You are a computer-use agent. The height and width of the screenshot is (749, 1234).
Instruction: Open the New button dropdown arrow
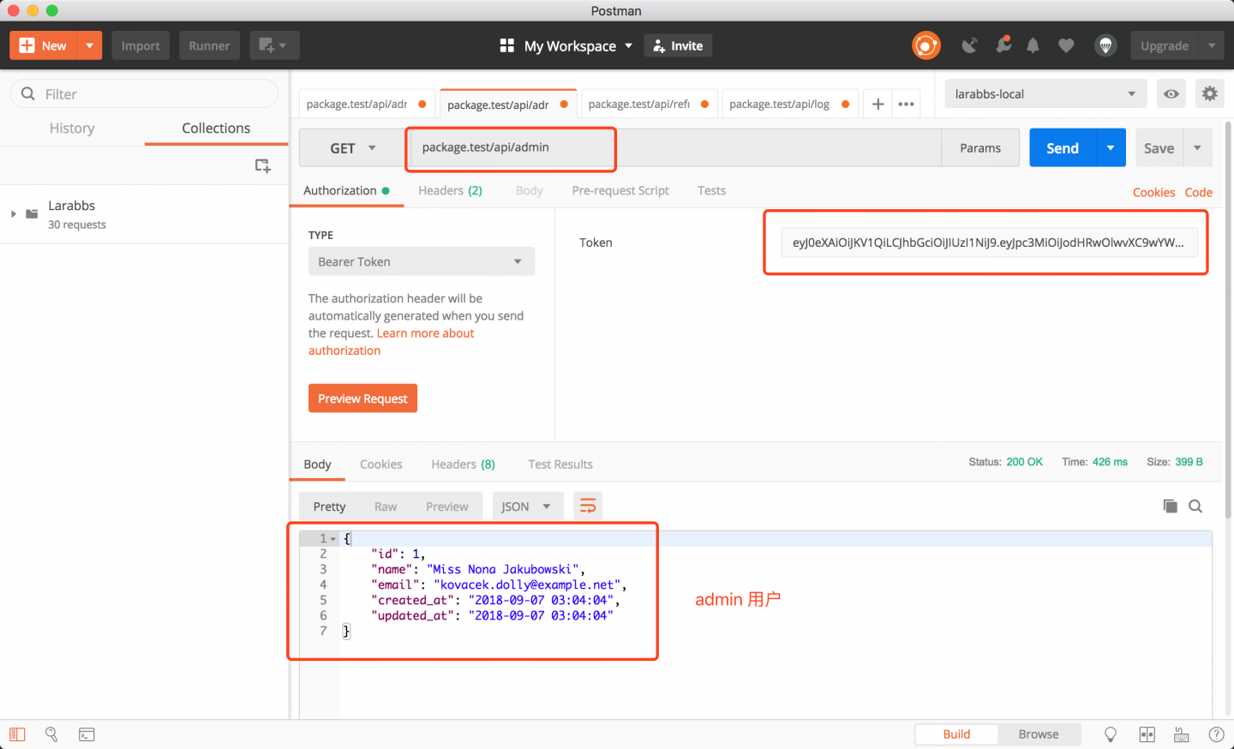90,45
